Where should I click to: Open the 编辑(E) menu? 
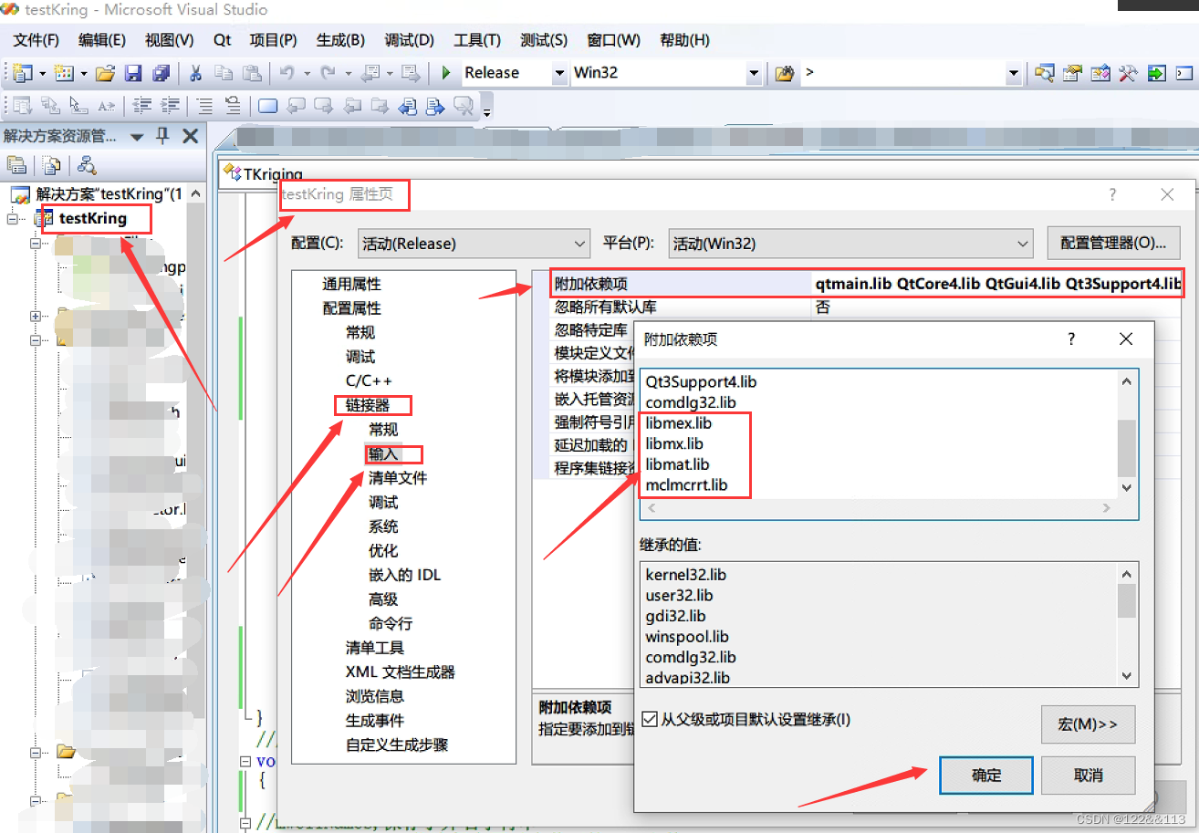pyautogui.click(x=102, y=40)
